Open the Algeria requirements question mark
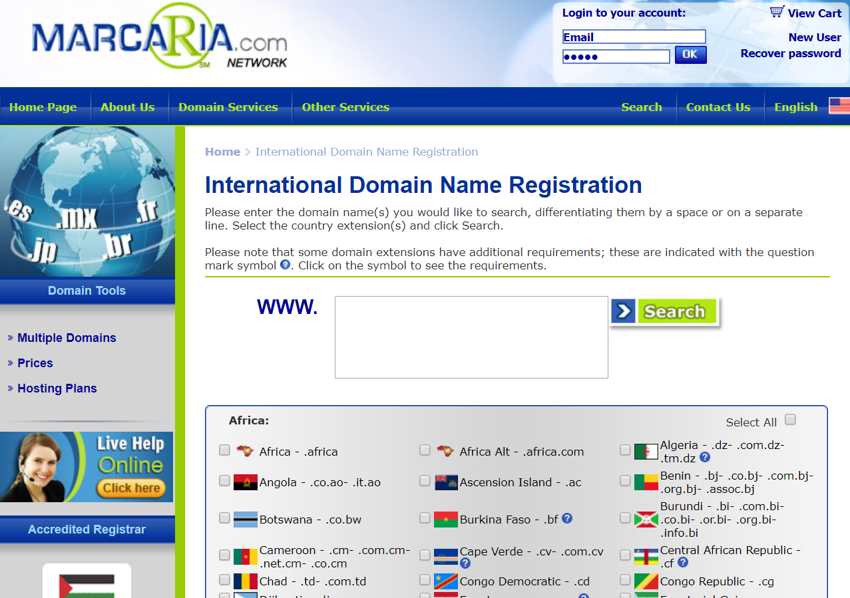 705,458
